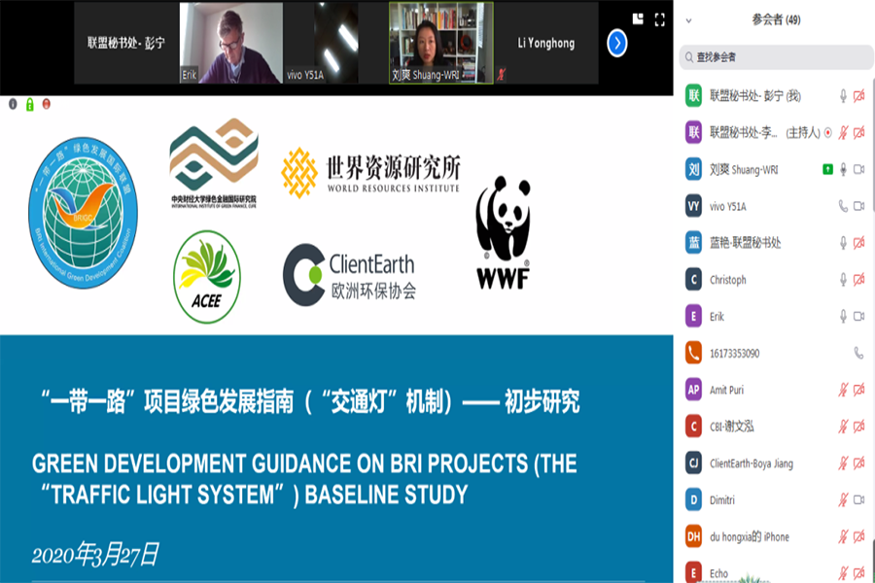The height and width of the screenshot is (583, 875).
Task: Select participant name Echo
Action: pyautogui.click(x=718, y=573)
